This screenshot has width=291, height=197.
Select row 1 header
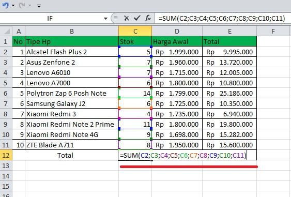[x=6, y=41]
